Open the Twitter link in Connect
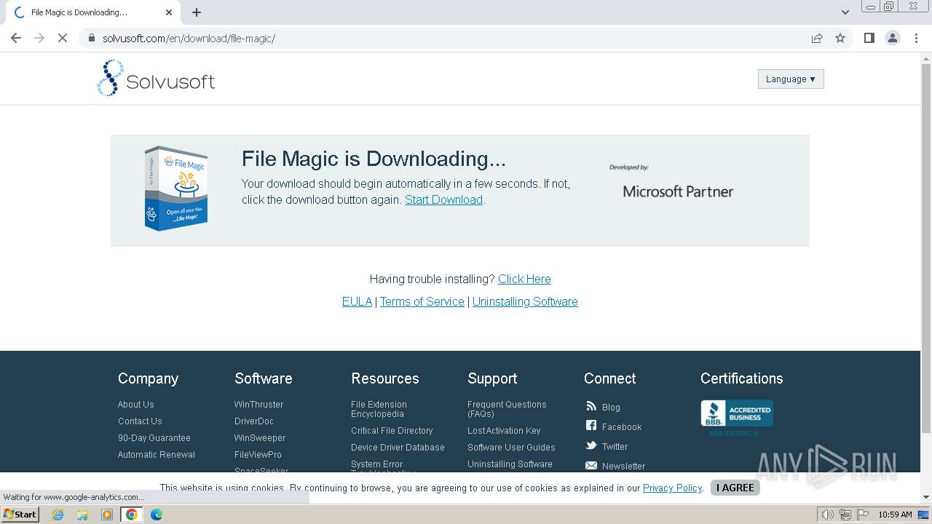932x524 pixels. click(615, 447)
